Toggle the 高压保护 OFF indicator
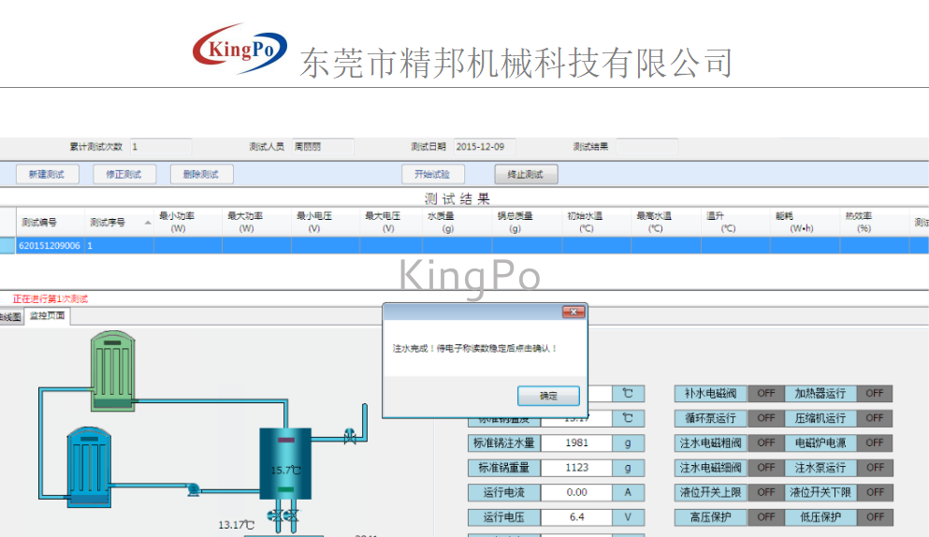The height and width of the screenshot is (537, 929). pyautogui.click(x=765, y=517)
